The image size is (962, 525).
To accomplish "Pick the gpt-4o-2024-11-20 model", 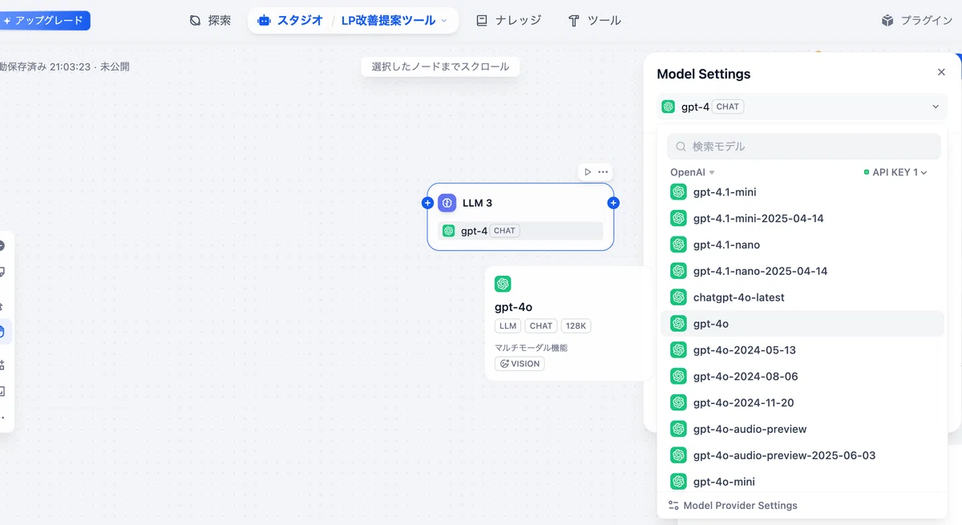I will (802, 403).
